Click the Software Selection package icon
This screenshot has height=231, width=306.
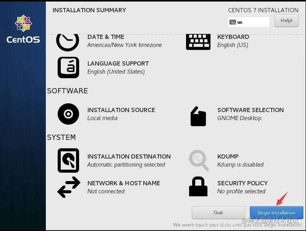(x=198, y=116)
